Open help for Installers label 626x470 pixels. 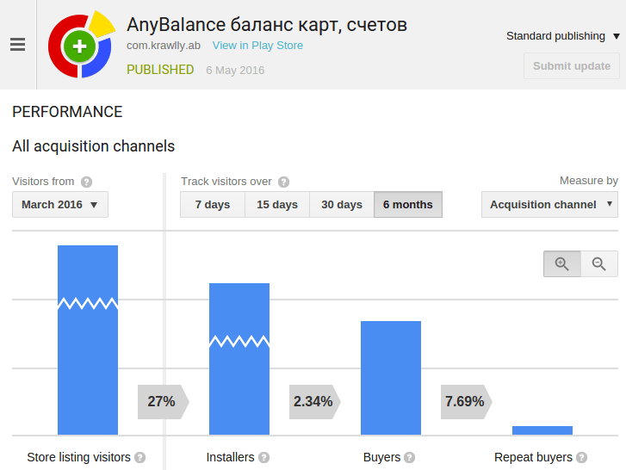pyautogui.click(x=264, y=458)
